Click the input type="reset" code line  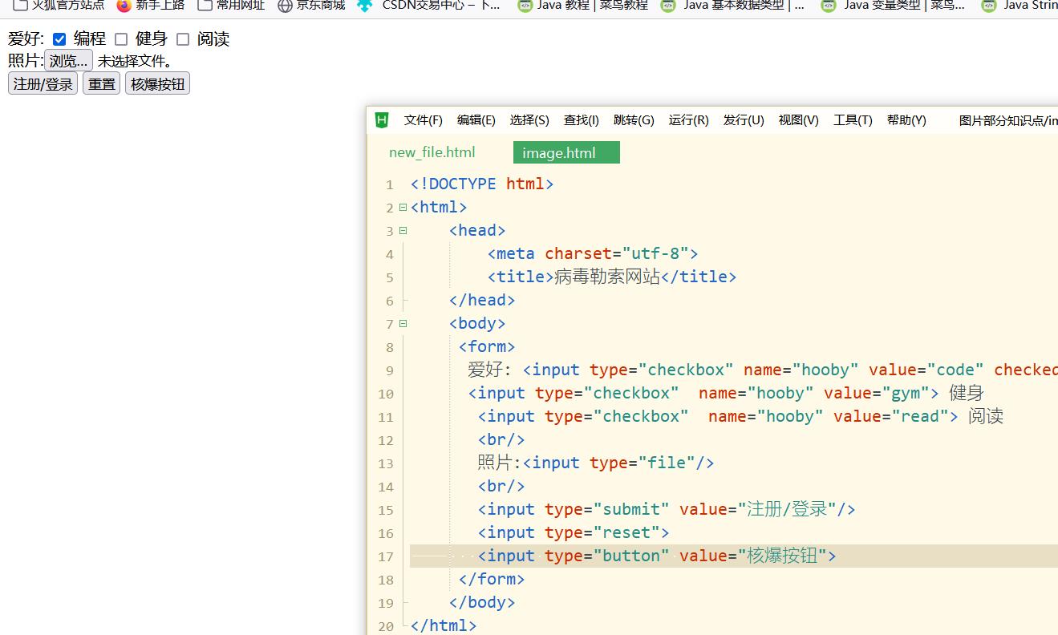tap(574, 532)
